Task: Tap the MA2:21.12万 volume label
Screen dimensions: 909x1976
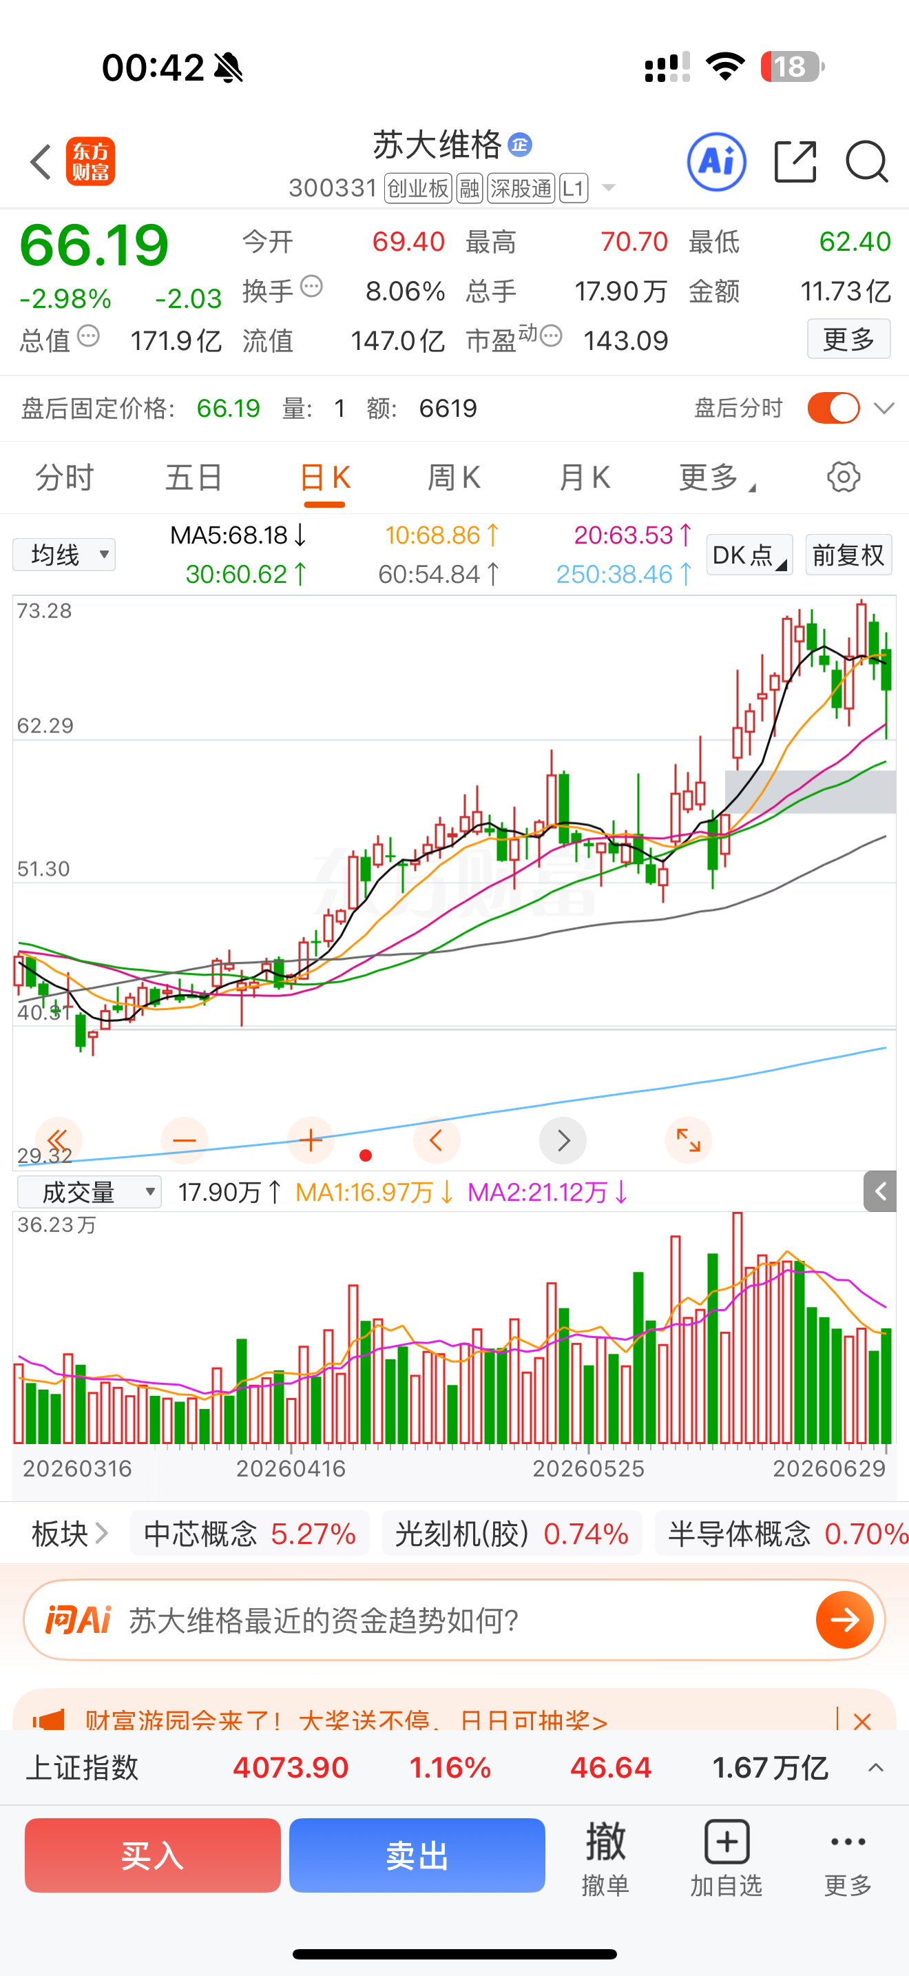Action: coord(548,1192)
